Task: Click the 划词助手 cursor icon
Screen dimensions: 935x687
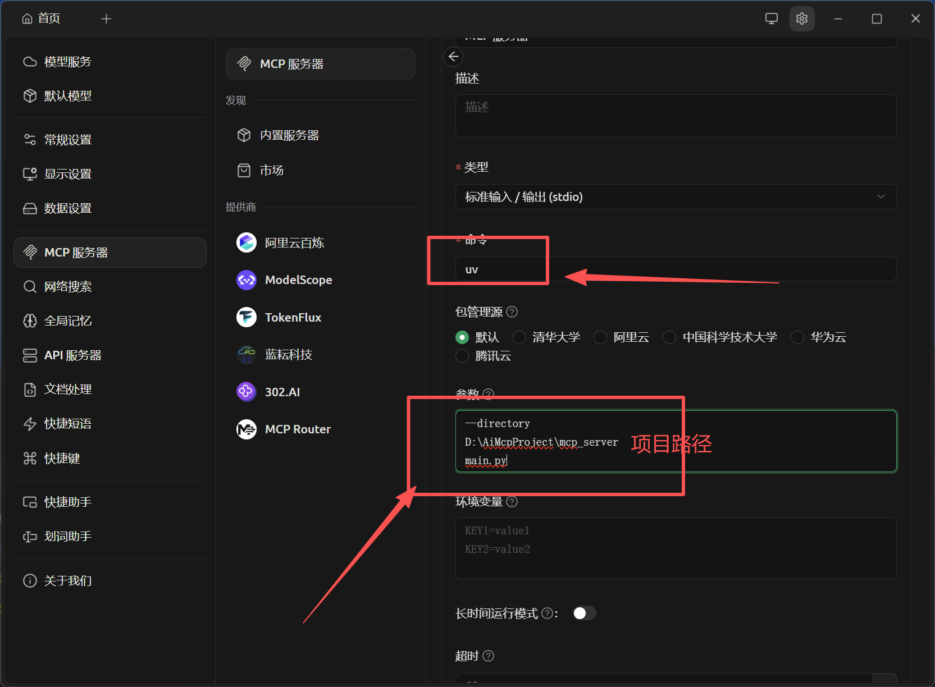Action: click(x=30, y=537)
